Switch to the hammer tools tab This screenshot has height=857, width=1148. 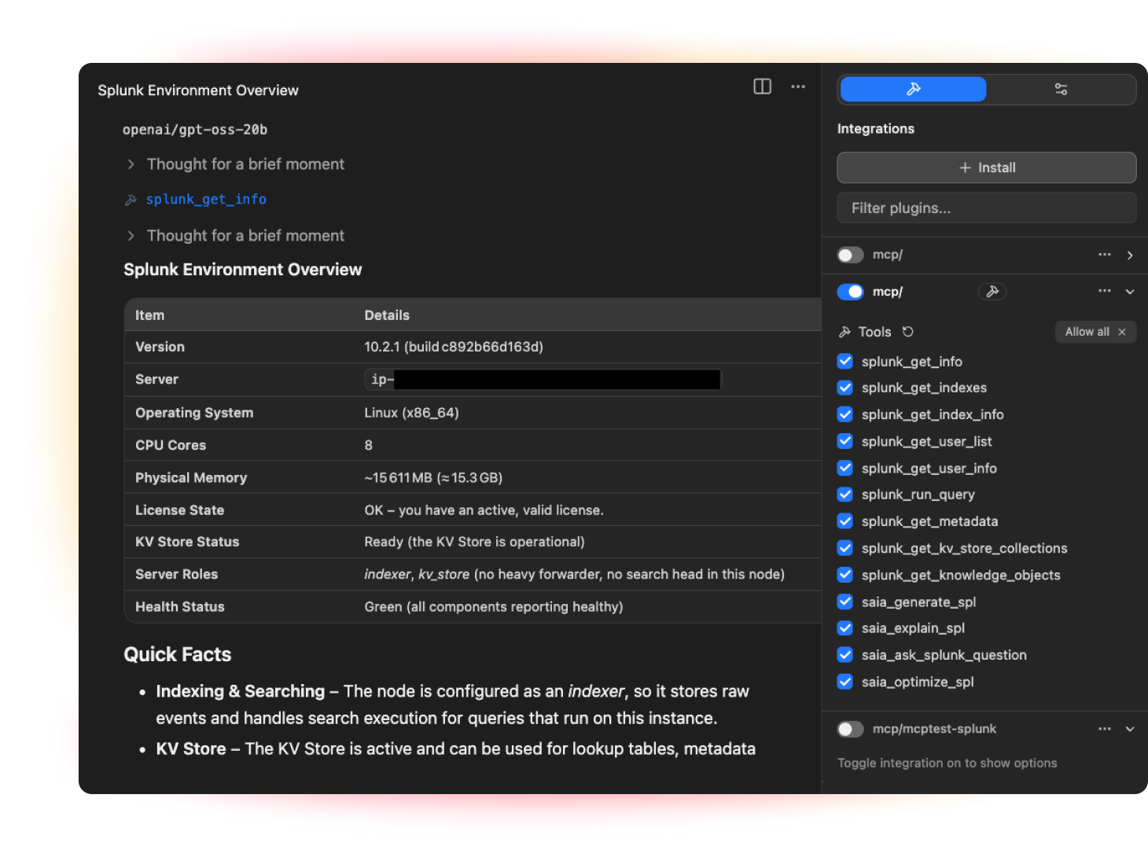[913, 90]
